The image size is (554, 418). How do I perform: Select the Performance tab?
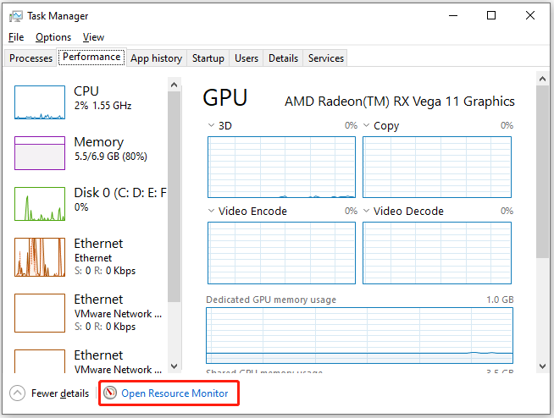pyautogui.click(x=91, y=57)
